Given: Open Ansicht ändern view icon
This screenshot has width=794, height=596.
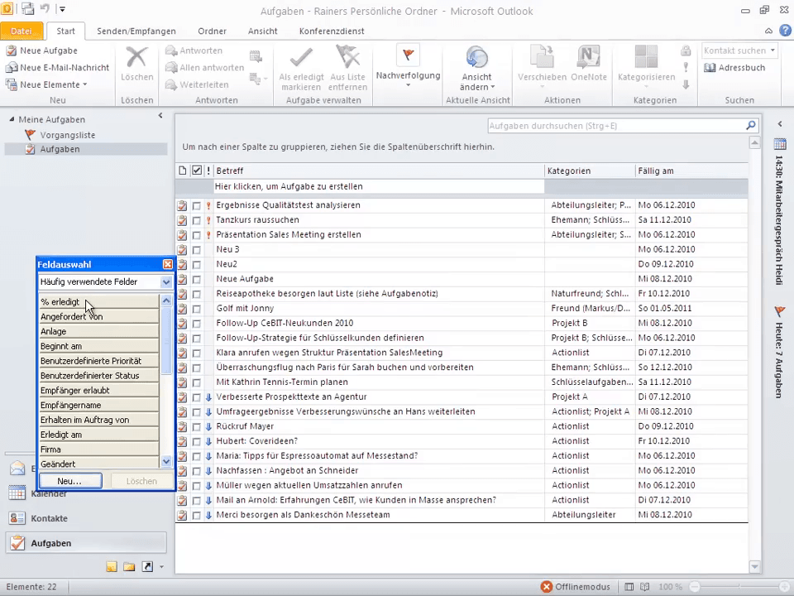Looking at the screenshot, I should point(477,58).
